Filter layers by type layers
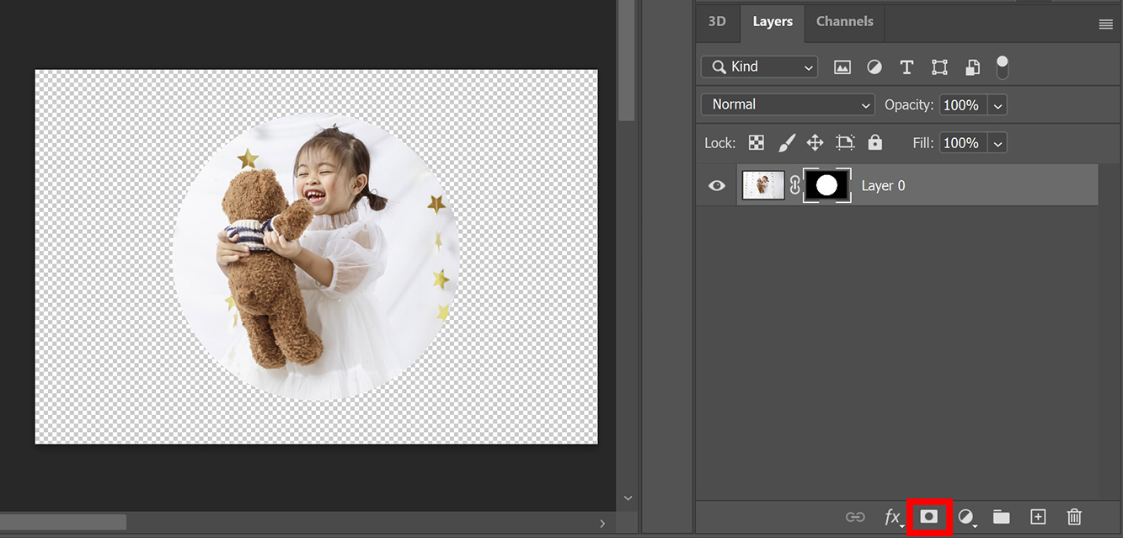The width and height of the screenshot is (1123, 538). (906, 67)
